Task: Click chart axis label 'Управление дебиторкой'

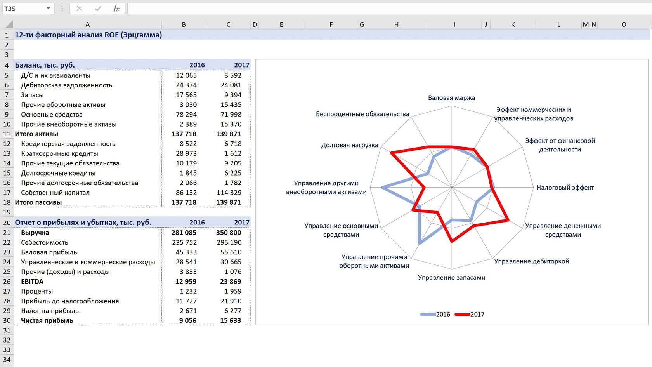Action: [532, 261]
